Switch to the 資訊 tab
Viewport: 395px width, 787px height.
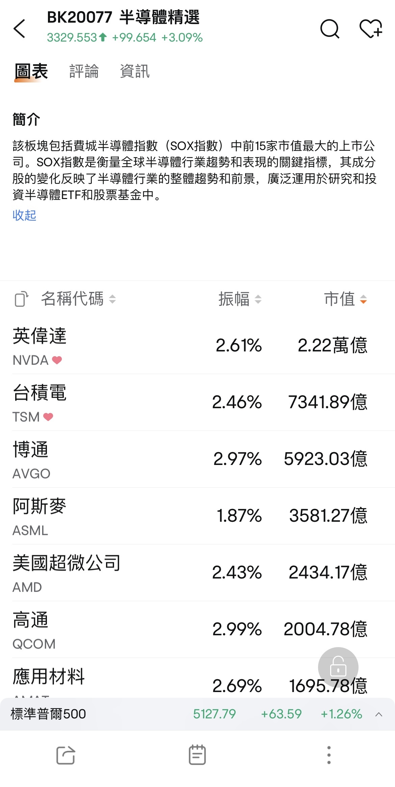coord(135,71)
